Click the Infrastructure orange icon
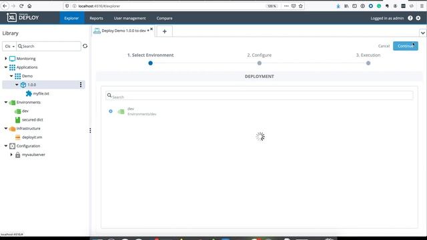The height and width of the screenshot is (240, 427). click(x=12, y=129)
